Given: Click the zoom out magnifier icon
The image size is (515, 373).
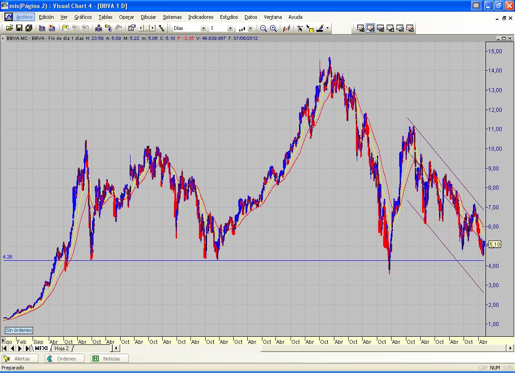Looking at the screenshot, I should (263, 28).
